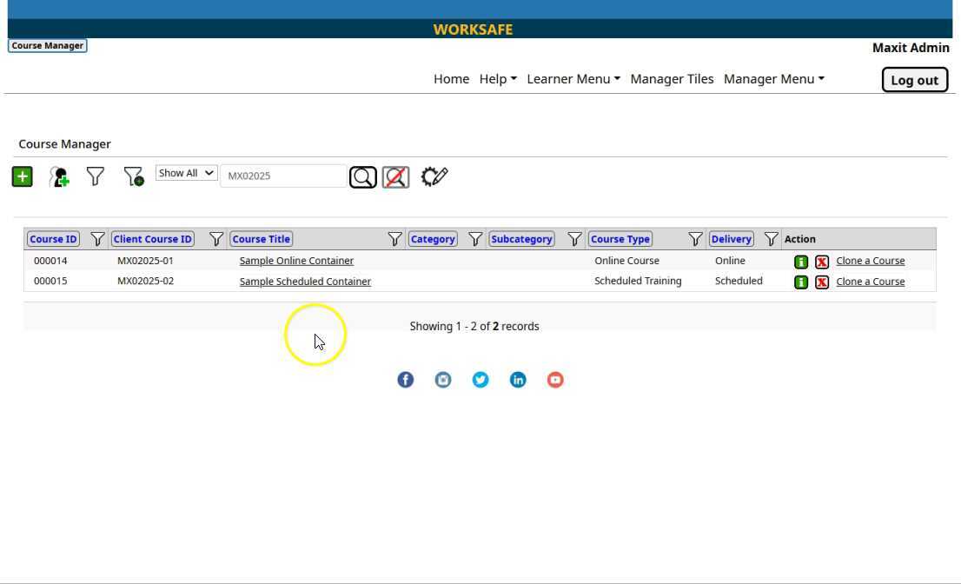Open the Show All dropdown
The width and height of the screenshot is (961, 584).
point(186,173)
